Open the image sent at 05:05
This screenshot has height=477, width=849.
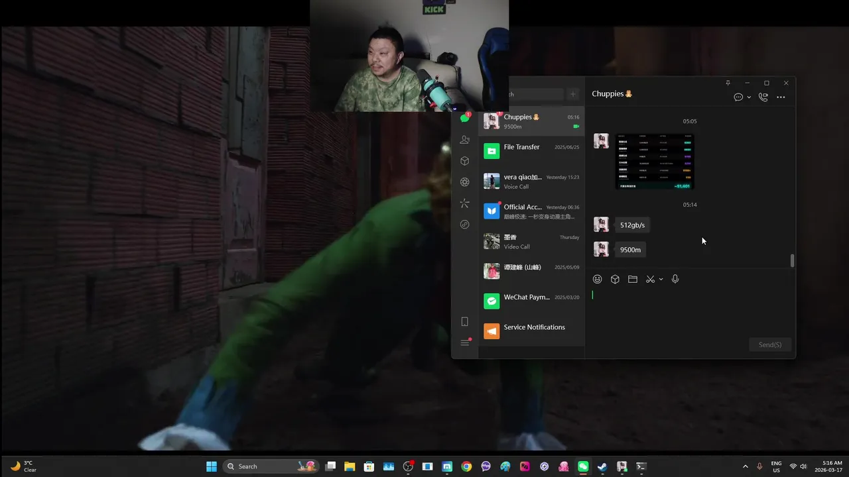pos(655,161)
